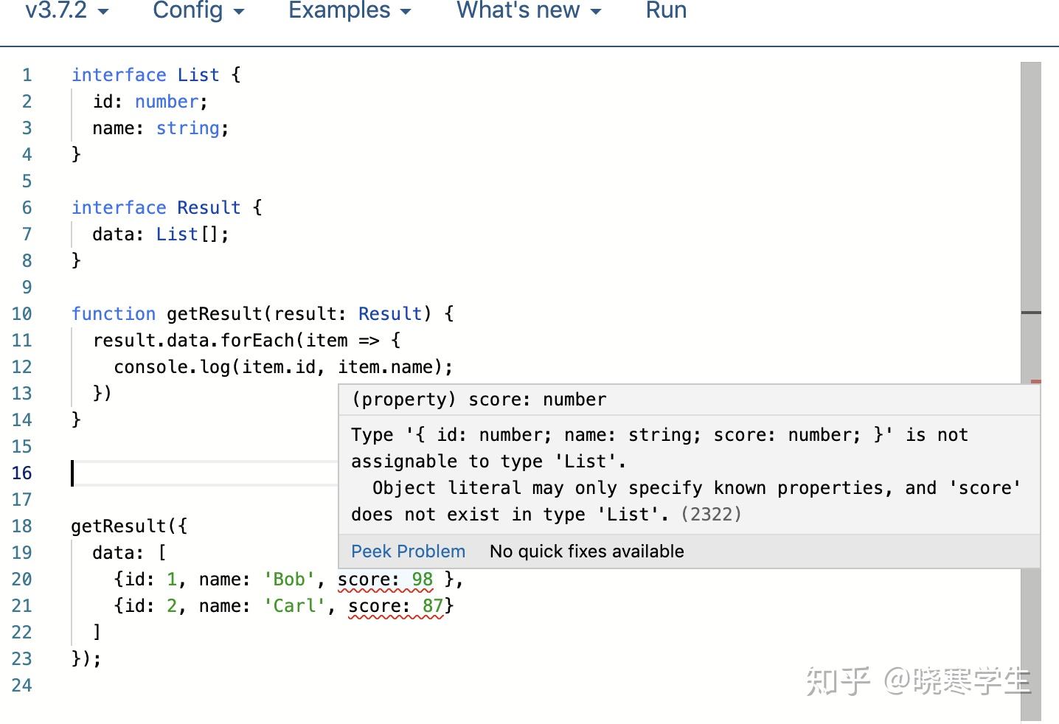Image resolution: width=1059 pixels, height=724 pixels.
Task: Click the Result interface name on line 6
Action: coord(209,208)
